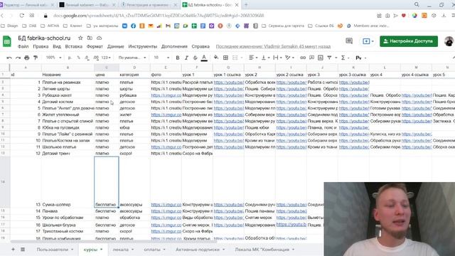The image size is (455, 256).
Task: Star the document БД fabrika-school.ru
Action: coord(80,38)
